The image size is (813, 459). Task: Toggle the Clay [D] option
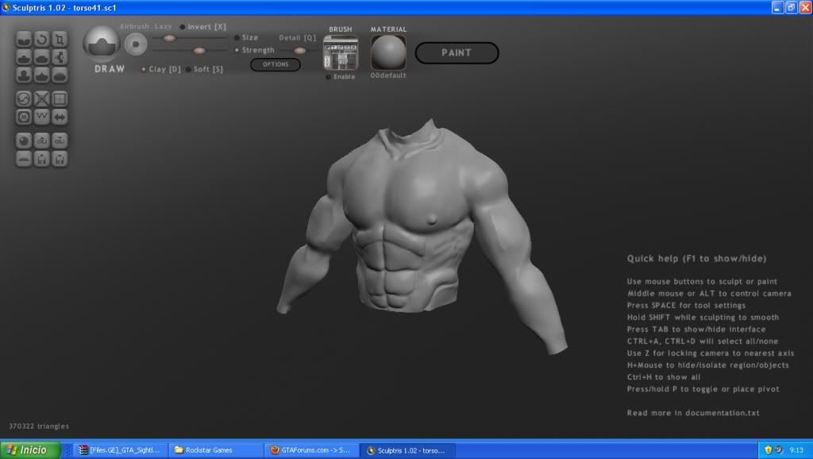tap(143, 69)
